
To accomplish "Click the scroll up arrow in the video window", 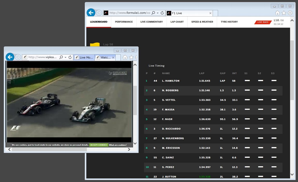I will click(135, 65).
